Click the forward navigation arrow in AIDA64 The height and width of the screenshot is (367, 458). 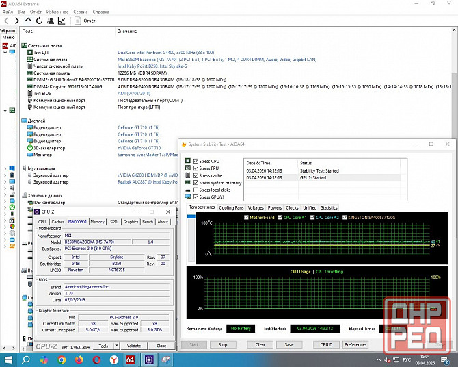click(16, 21)
